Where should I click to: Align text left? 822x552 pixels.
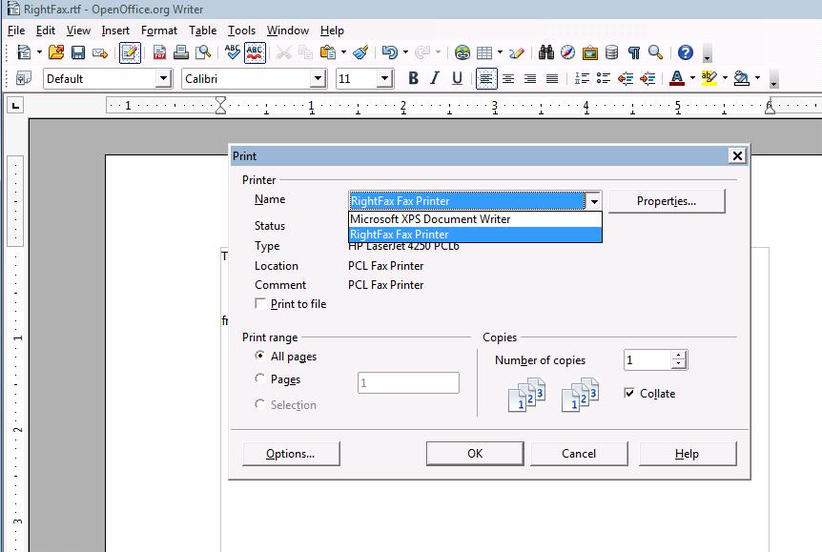pos(486,78)
